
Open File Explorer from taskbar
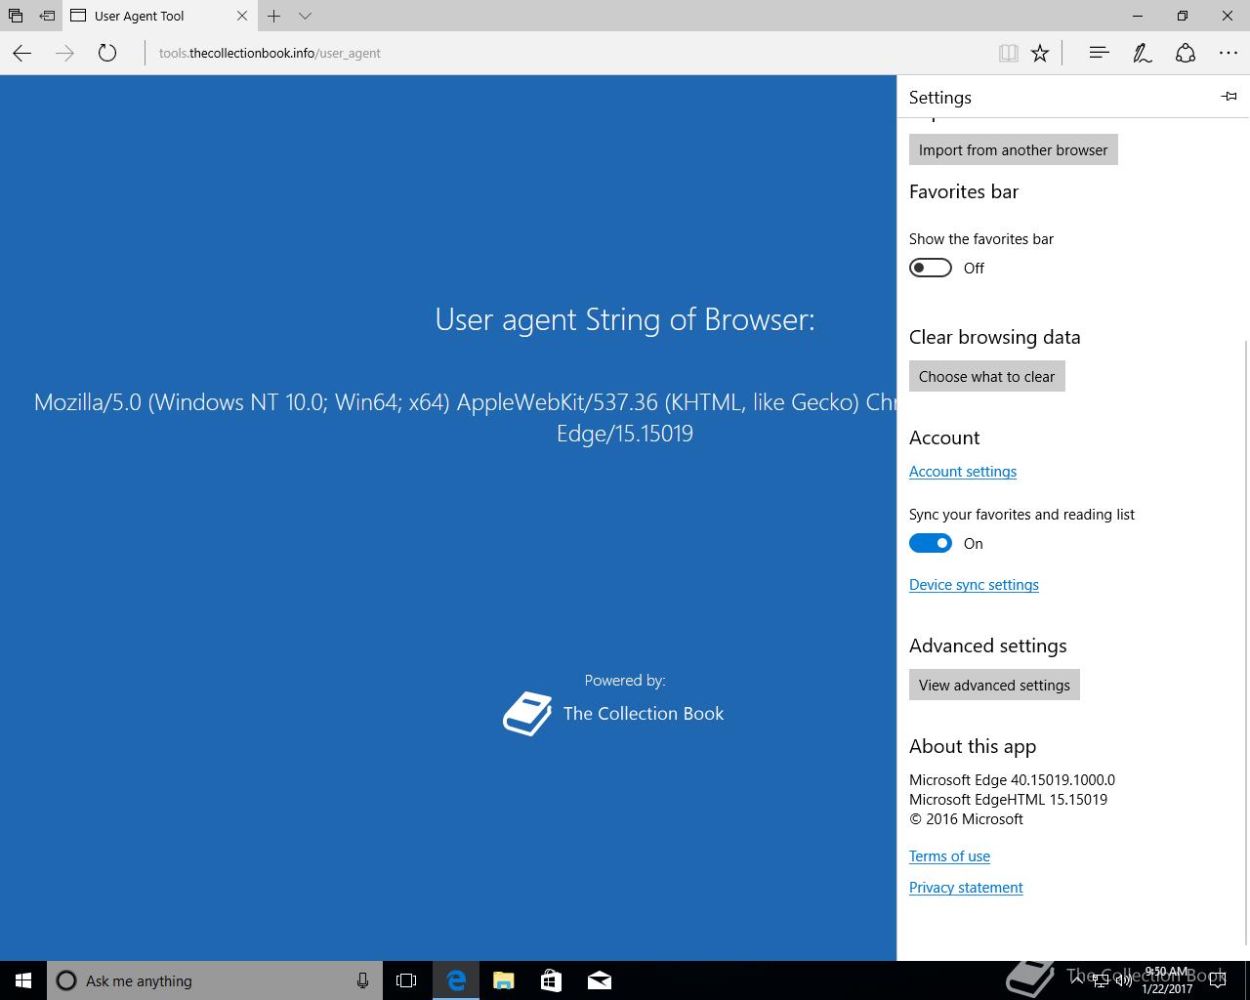pos(503,980)
